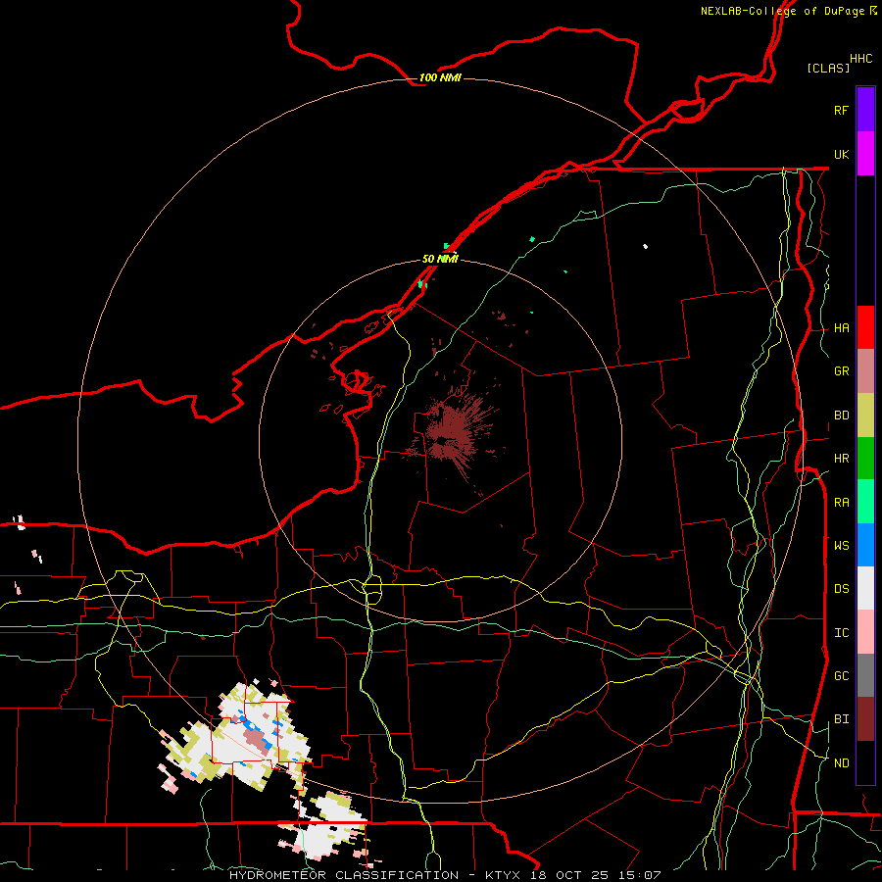
Task: Click the 'ND' legend label
Action: pyautogui.click(x=841, y=763)
